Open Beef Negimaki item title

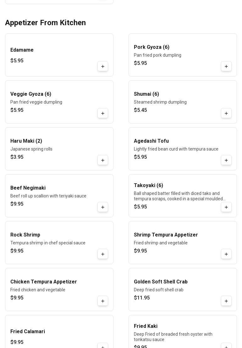click(28, 188)
